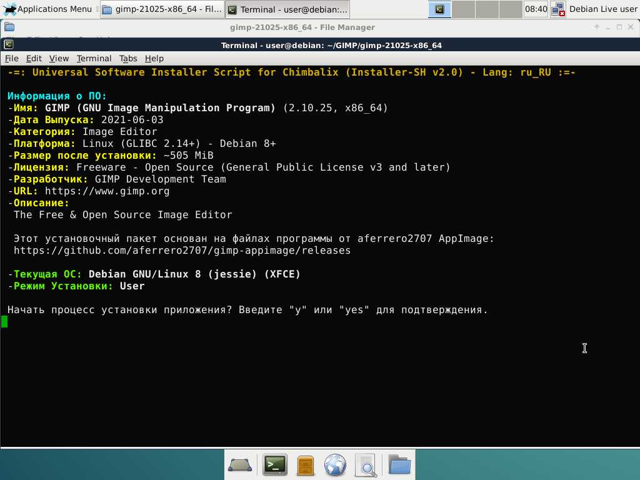Click 'GIMP Development Team' text
The image size is (640, 480).
[161, 179]
